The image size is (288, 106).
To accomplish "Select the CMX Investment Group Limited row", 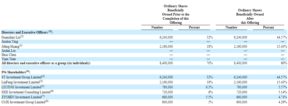I will (x=144, y=102).
